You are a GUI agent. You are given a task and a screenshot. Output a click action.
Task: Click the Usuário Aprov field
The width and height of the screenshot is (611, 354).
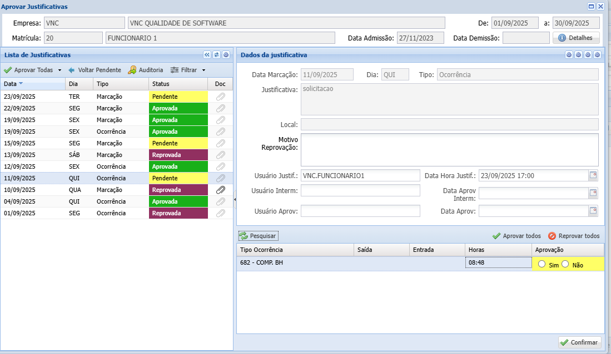[360, 211]
